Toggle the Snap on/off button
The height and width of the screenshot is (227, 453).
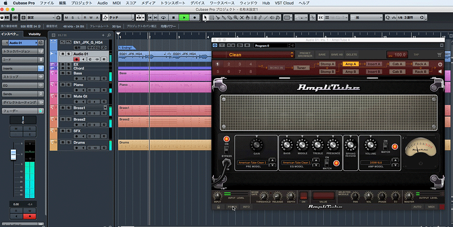321,18
